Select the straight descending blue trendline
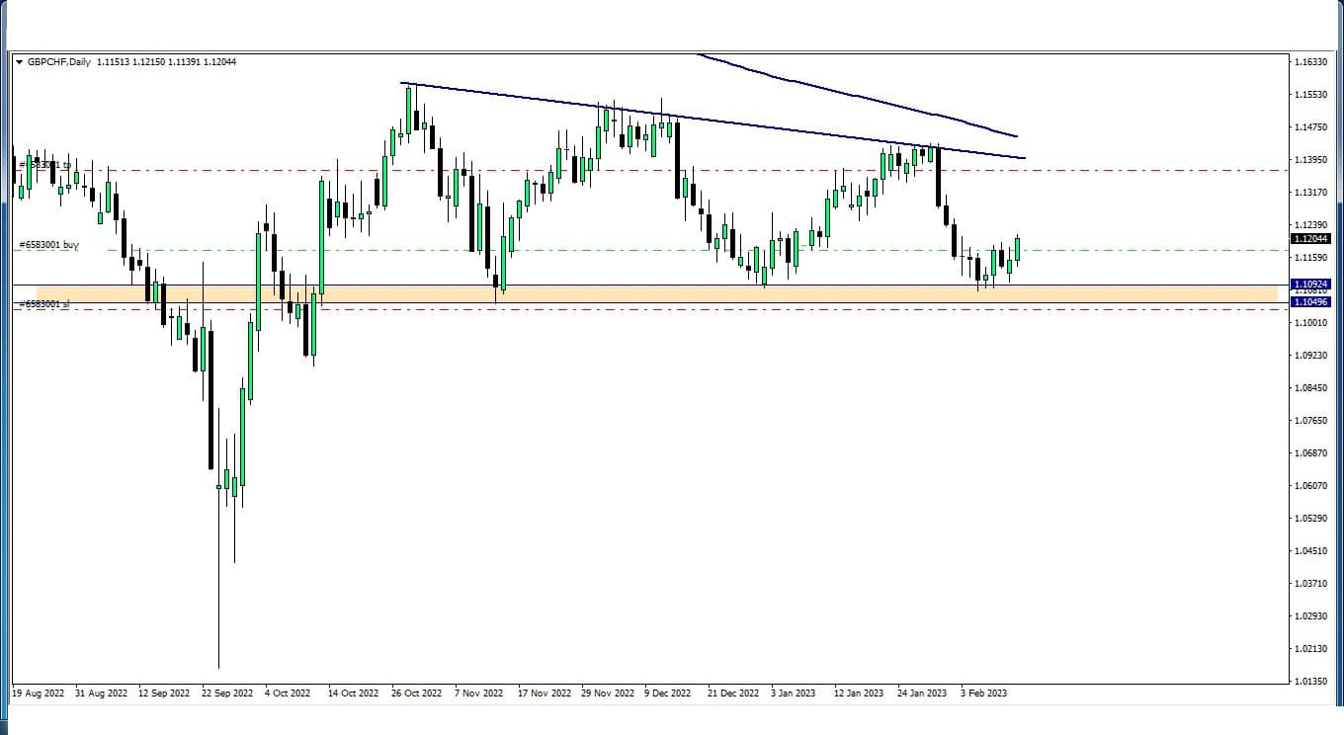Image resolution: width=1344 pixels, height=735 pixels. [x=712, y=121]
